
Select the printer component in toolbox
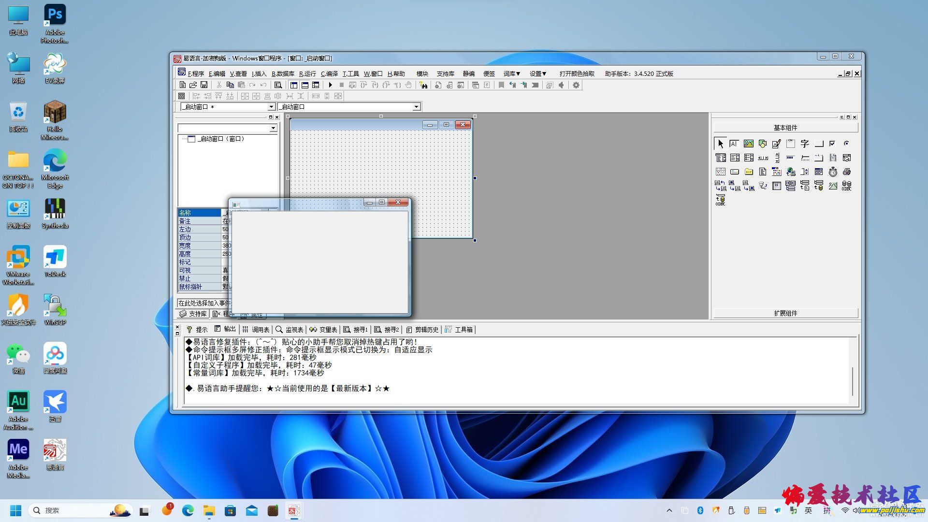846,172
